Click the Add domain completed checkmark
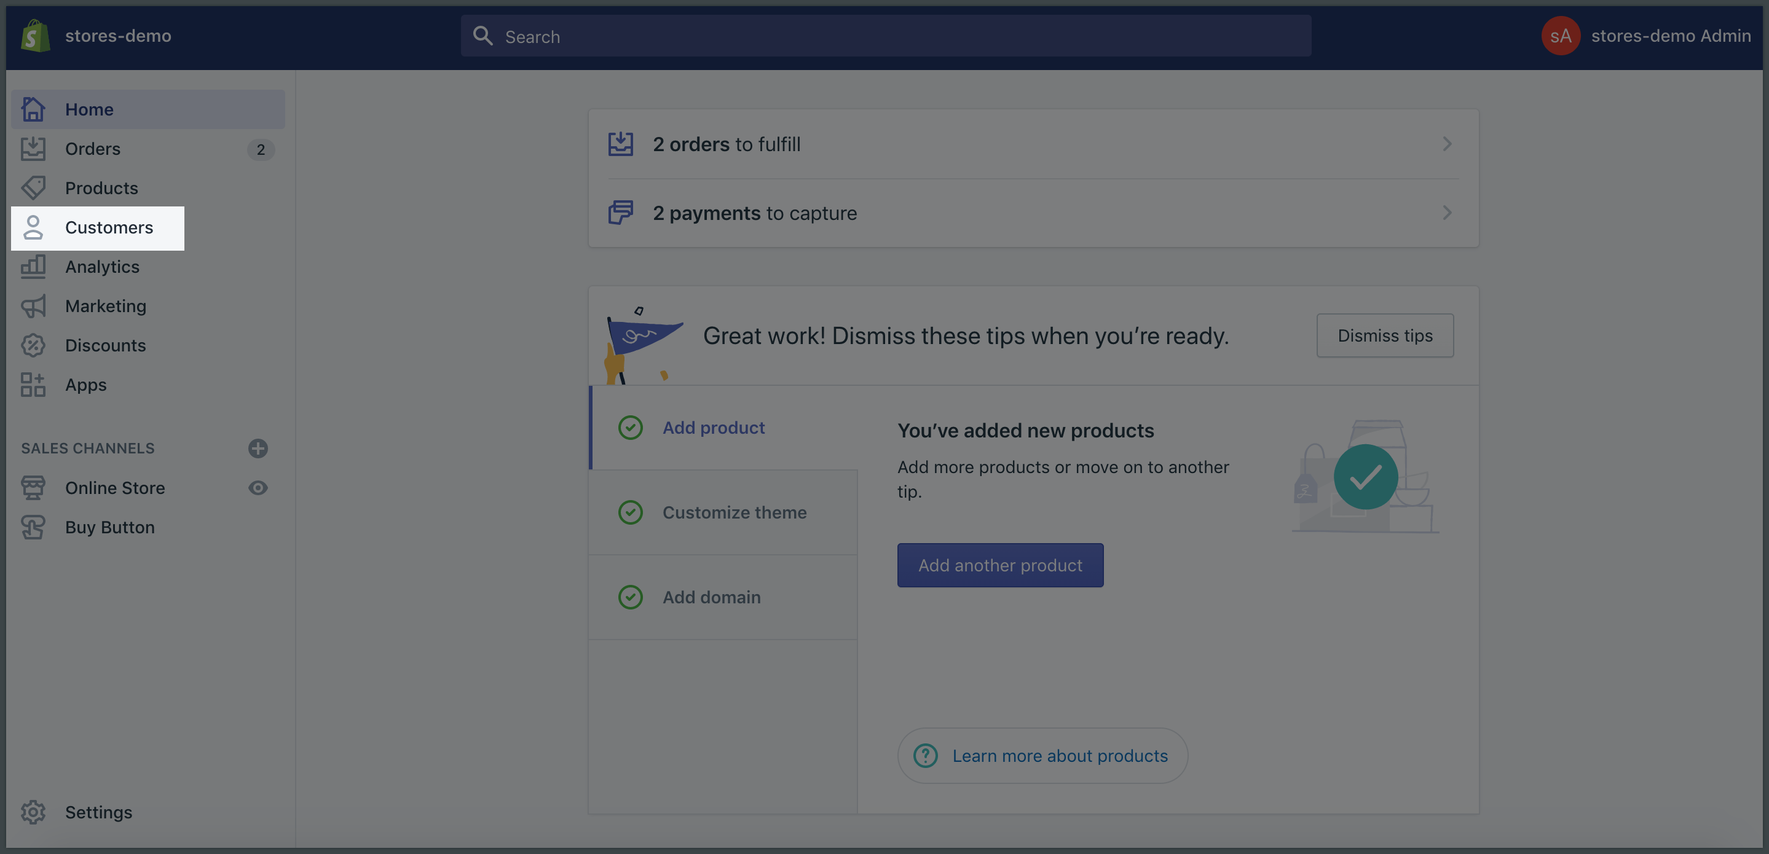Viewport: 1769px width, 854px height. pos(631,597)
